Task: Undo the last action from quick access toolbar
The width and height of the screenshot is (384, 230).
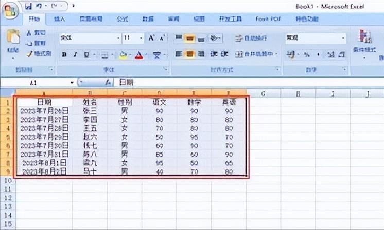Action: click(x=39, y=6)
